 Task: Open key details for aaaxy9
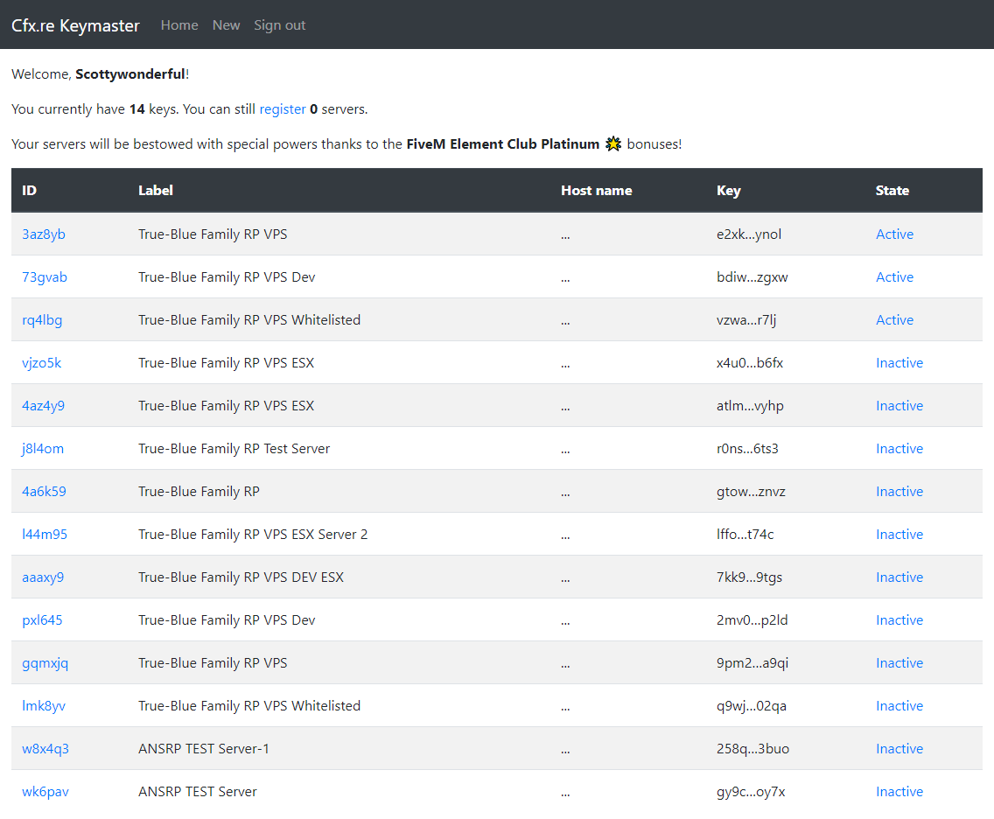click(x=43, y=577)
